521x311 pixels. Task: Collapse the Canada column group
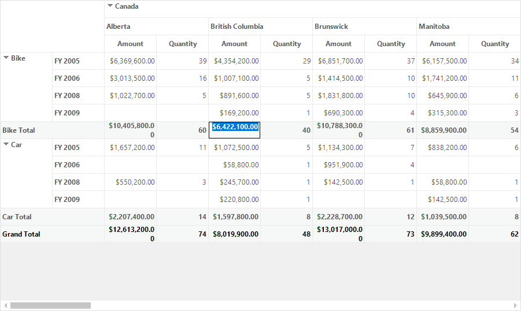(110, 6)
